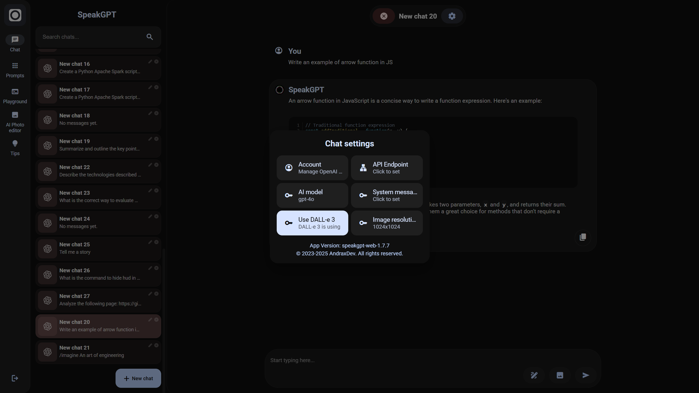The image size is (699, 393).
Task: Set the API Endpoint tile
Action: (x=387, y=168)
